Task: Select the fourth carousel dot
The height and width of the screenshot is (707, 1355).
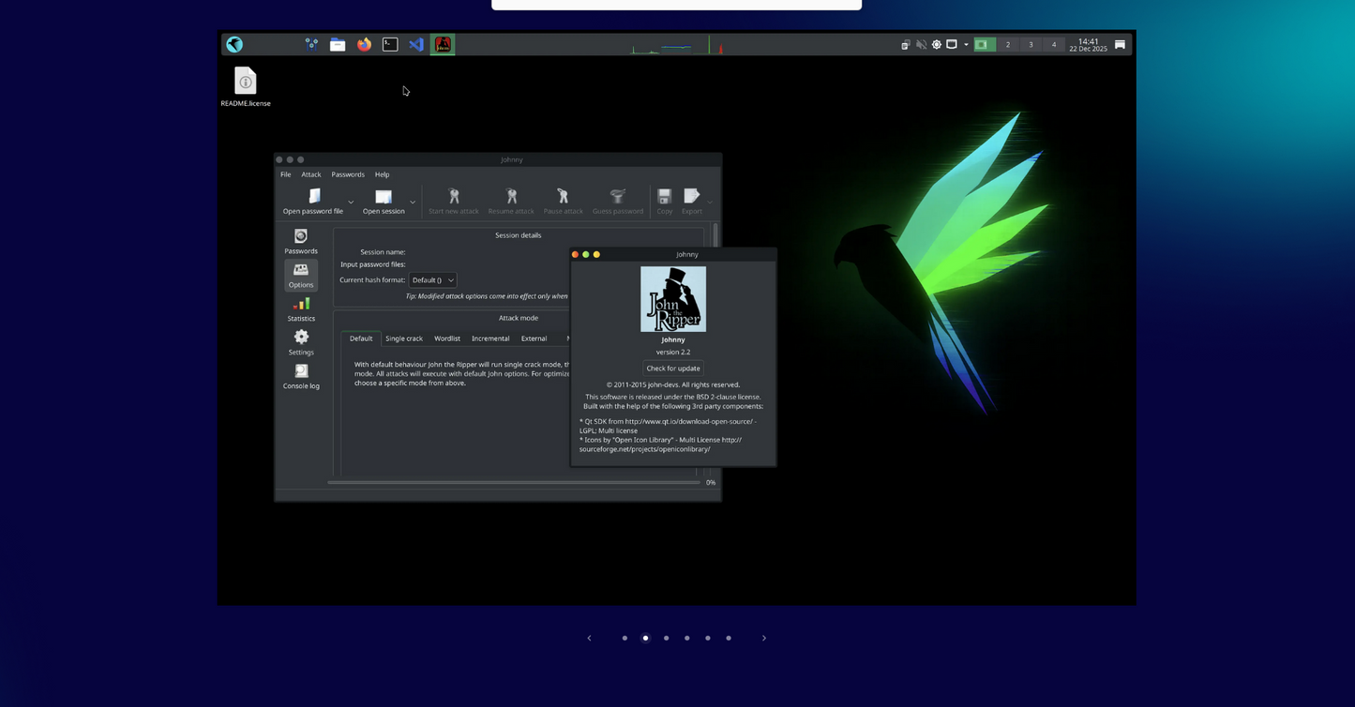Action: point(686,638)
